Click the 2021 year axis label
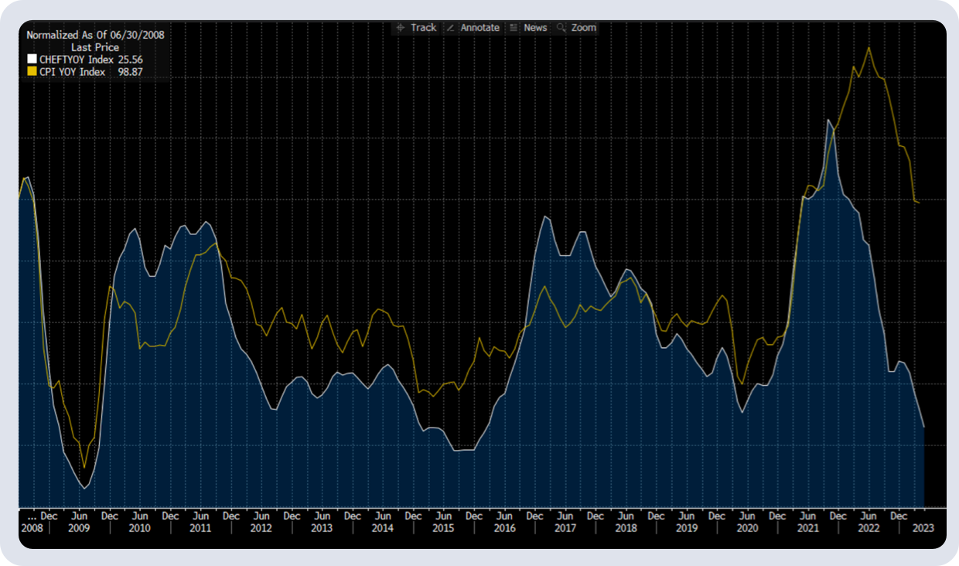Screen dimensions: 959x566 808,528
